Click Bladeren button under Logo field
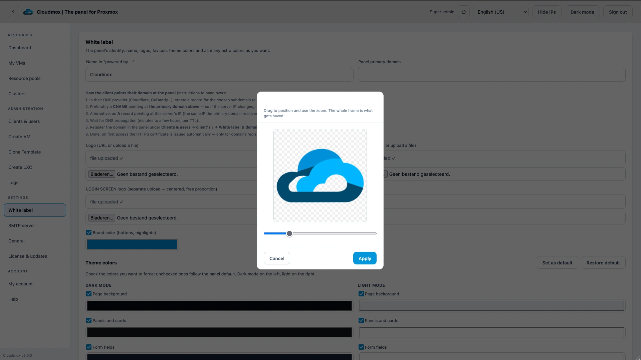This screenshot has height=360, width=641. tap(102, 174)
